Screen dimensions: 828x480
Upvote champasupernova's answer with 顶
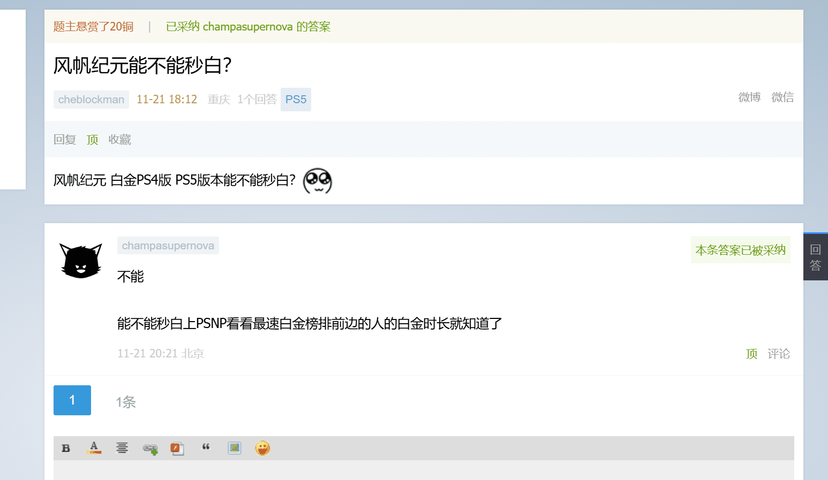[752, 354]
